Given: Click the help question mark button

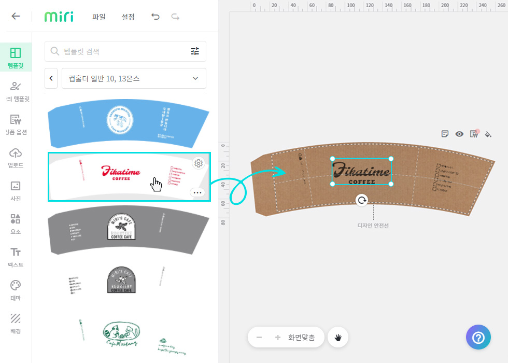Looking at the screenshot, I should point(478,338).
